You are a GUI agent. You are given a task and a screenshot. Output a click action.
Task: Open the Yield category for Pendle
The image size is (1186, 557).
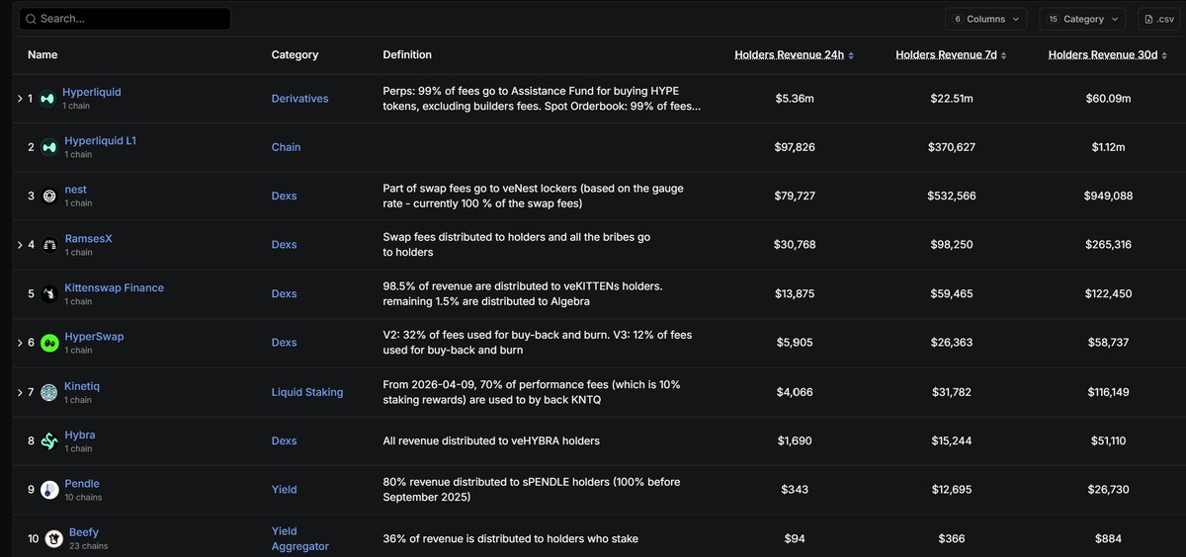pos(284,490)
